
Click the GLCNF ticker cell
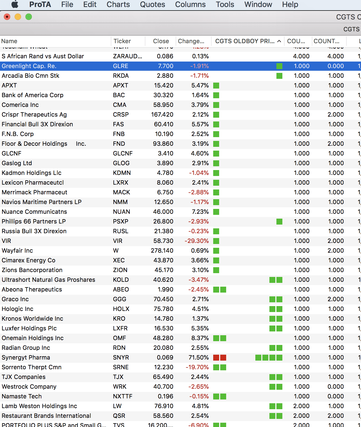[123, 154]
